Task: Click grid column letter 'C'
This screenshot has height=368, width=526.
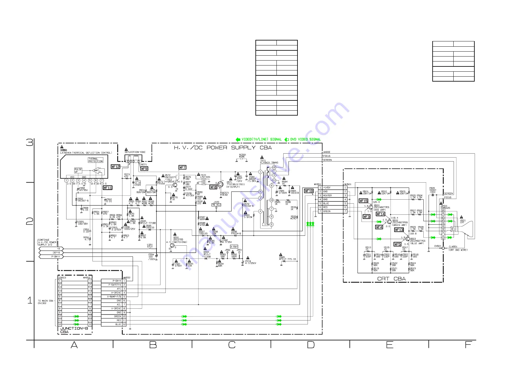Action: click(232, 345)
